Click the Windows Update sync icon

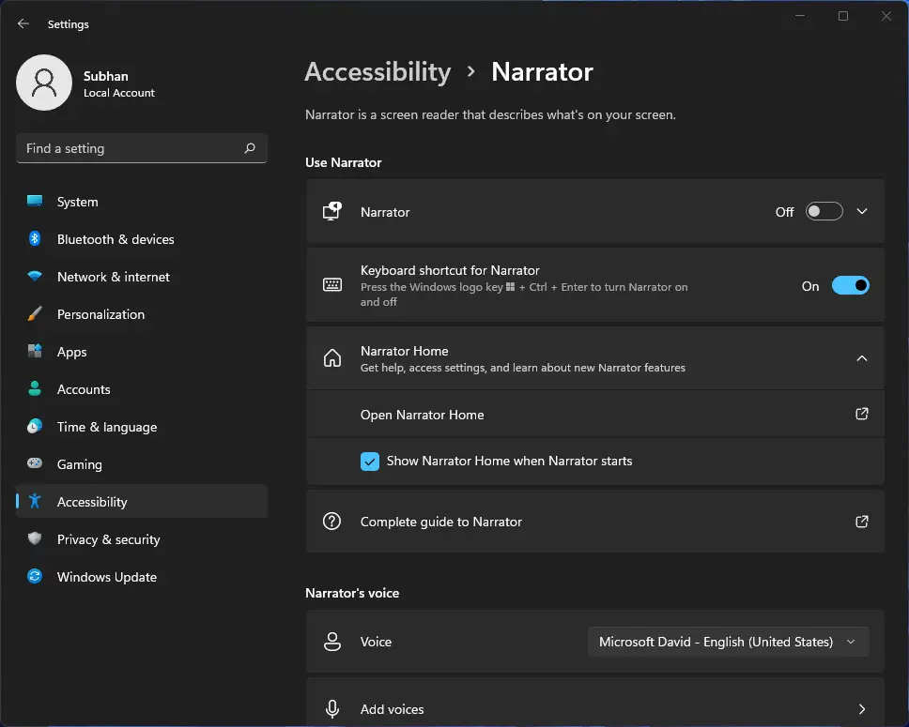click(x=35, y=576)
